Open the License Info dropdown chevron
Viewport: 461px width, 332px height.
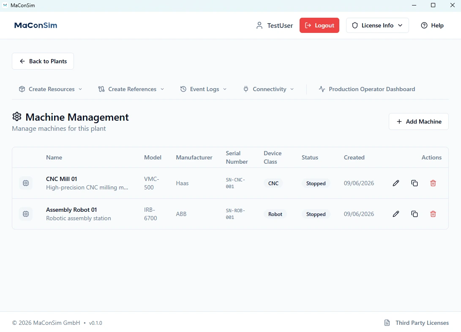400,26
